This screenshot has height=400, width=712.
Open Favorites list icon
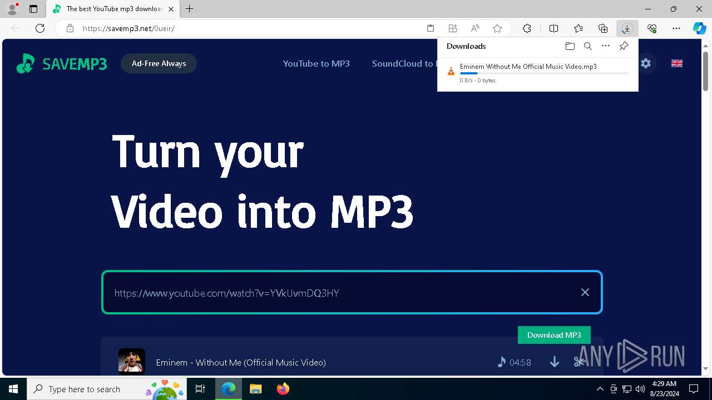click(x=578, y=28)
